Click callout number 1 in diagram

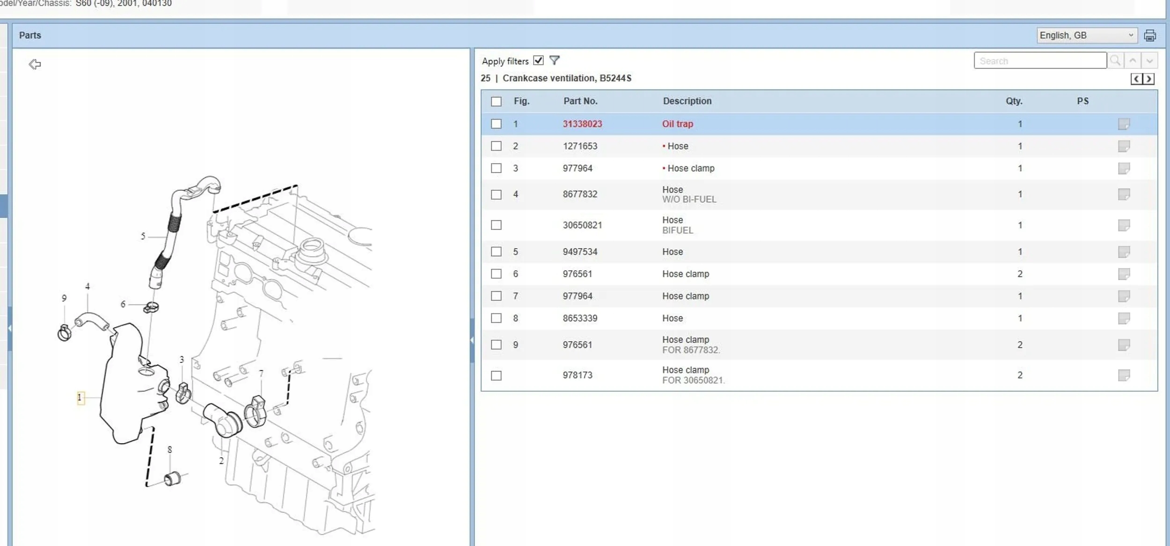[80, 397]
